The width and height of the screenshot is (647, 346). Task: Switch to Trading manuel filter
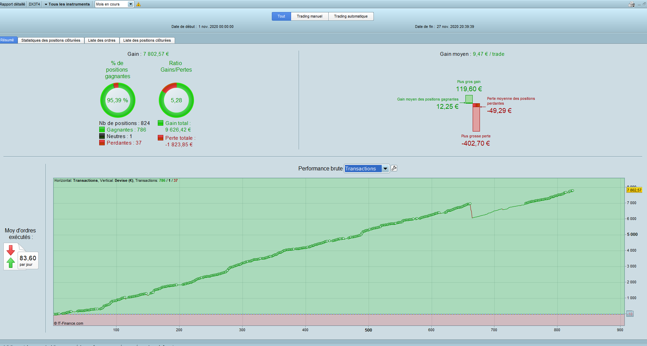310,16
